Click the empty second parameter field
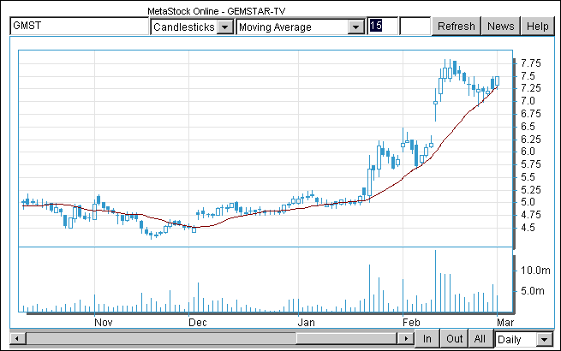The image size is (561, 351). (415, 27)
